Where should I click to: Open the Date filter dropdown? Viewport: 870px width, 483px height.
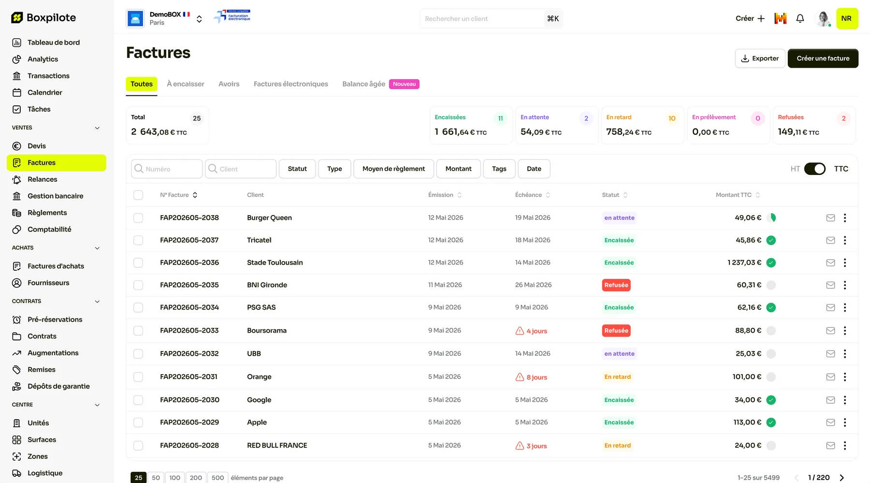[x=534, y=169]
